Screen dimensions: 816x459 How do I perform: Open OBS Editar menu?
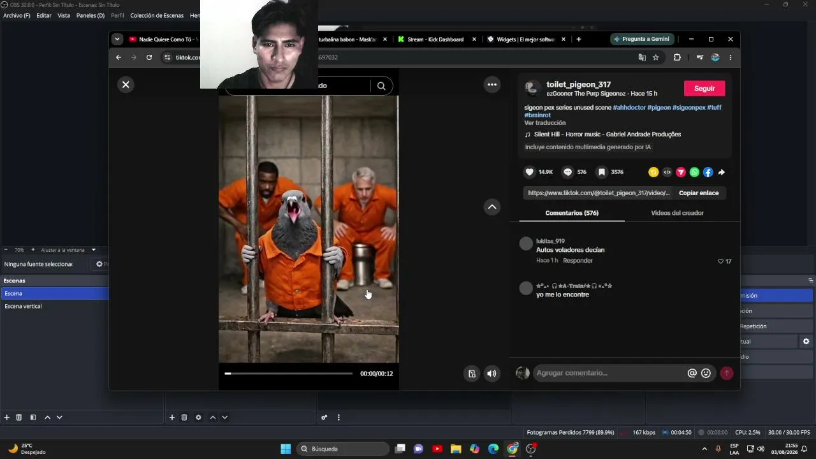point(44,15)
